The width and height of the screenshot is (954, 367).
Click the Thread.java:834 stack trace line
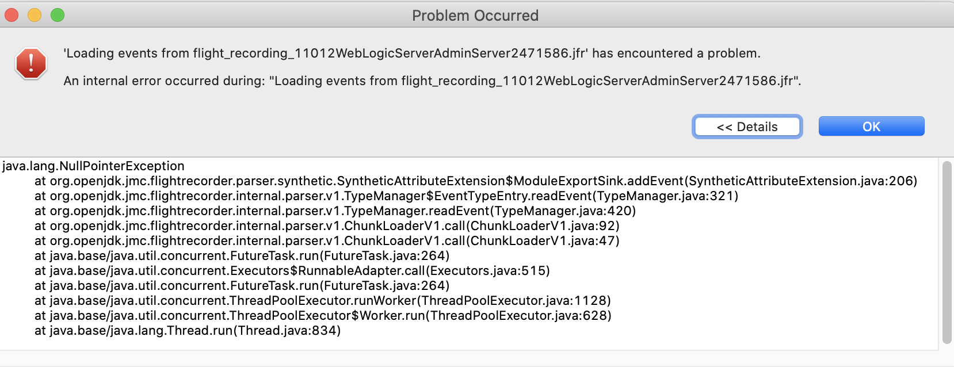[188, 331]
